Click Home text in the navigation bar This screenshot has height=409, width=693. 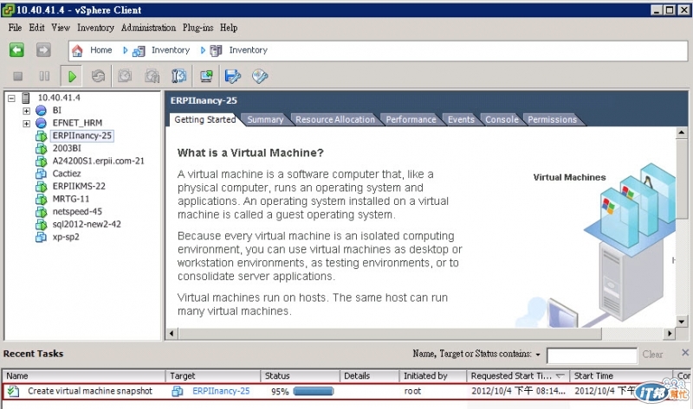pyautogui.click(x=100, y=50)
